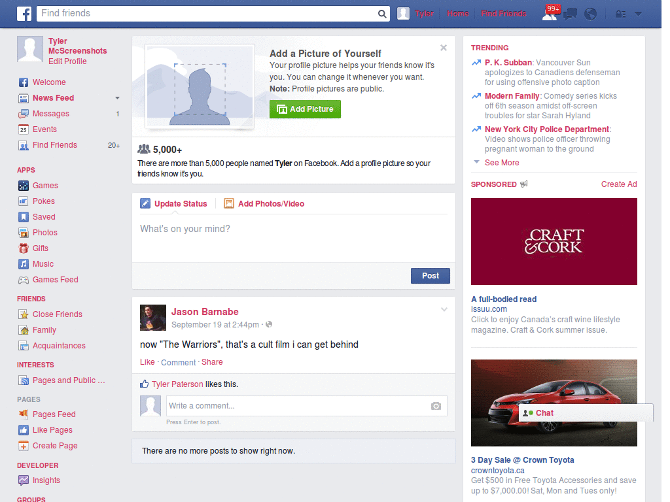Open account menu dropdown arrow in top bar

coord(639,14)
